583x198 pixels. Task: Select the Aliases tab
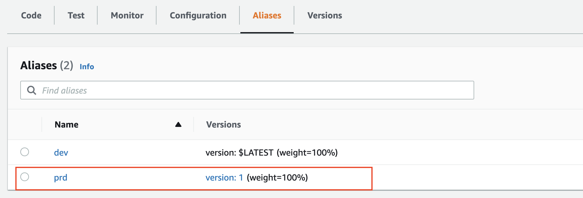(267, 16)
